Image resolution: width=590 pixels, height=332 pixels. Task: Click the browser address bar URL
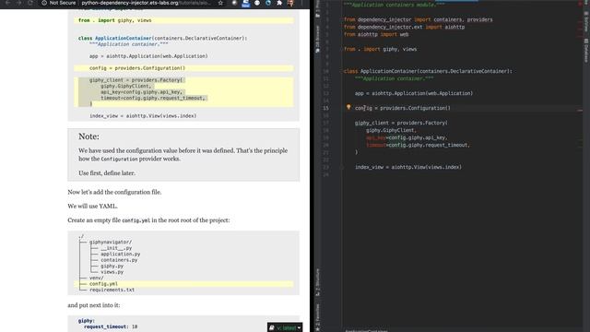point(146,3)
